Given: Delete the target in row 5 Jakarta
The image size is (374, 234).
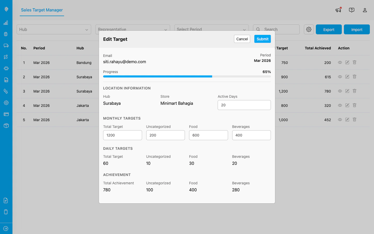Looking at the screenshot, I should pyautogui.click(x=355, y=120).
